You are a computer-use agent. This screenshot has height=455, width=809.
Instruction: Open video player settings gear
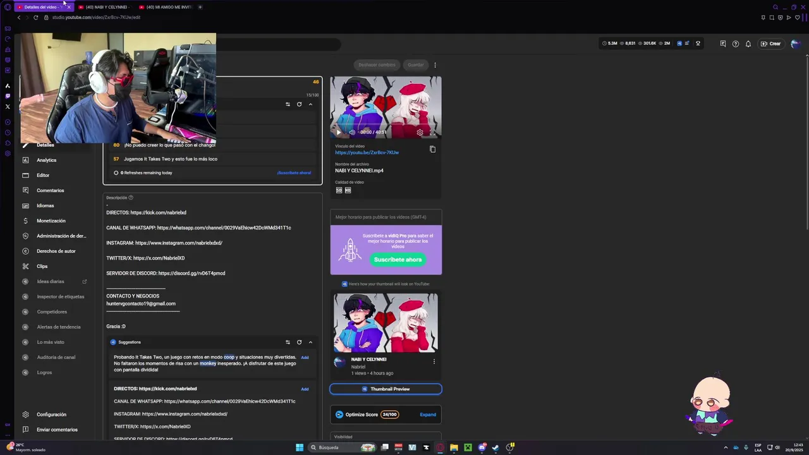[x=420, y=132]
